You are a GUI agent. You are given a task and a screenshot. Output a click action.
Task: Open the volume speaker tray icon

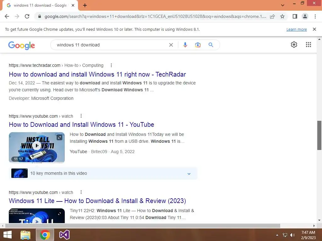pos(292,235)
